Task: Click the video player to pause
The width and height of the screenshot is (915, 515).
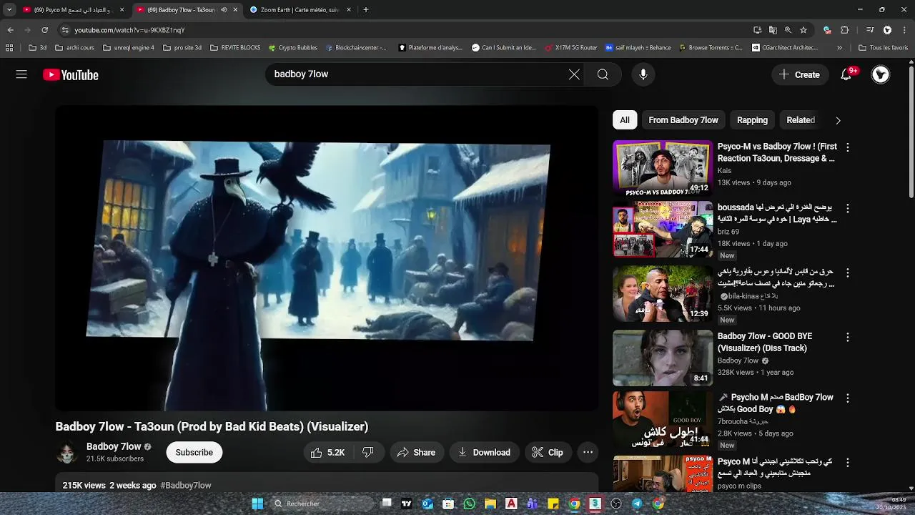Action: click(327, 258)
